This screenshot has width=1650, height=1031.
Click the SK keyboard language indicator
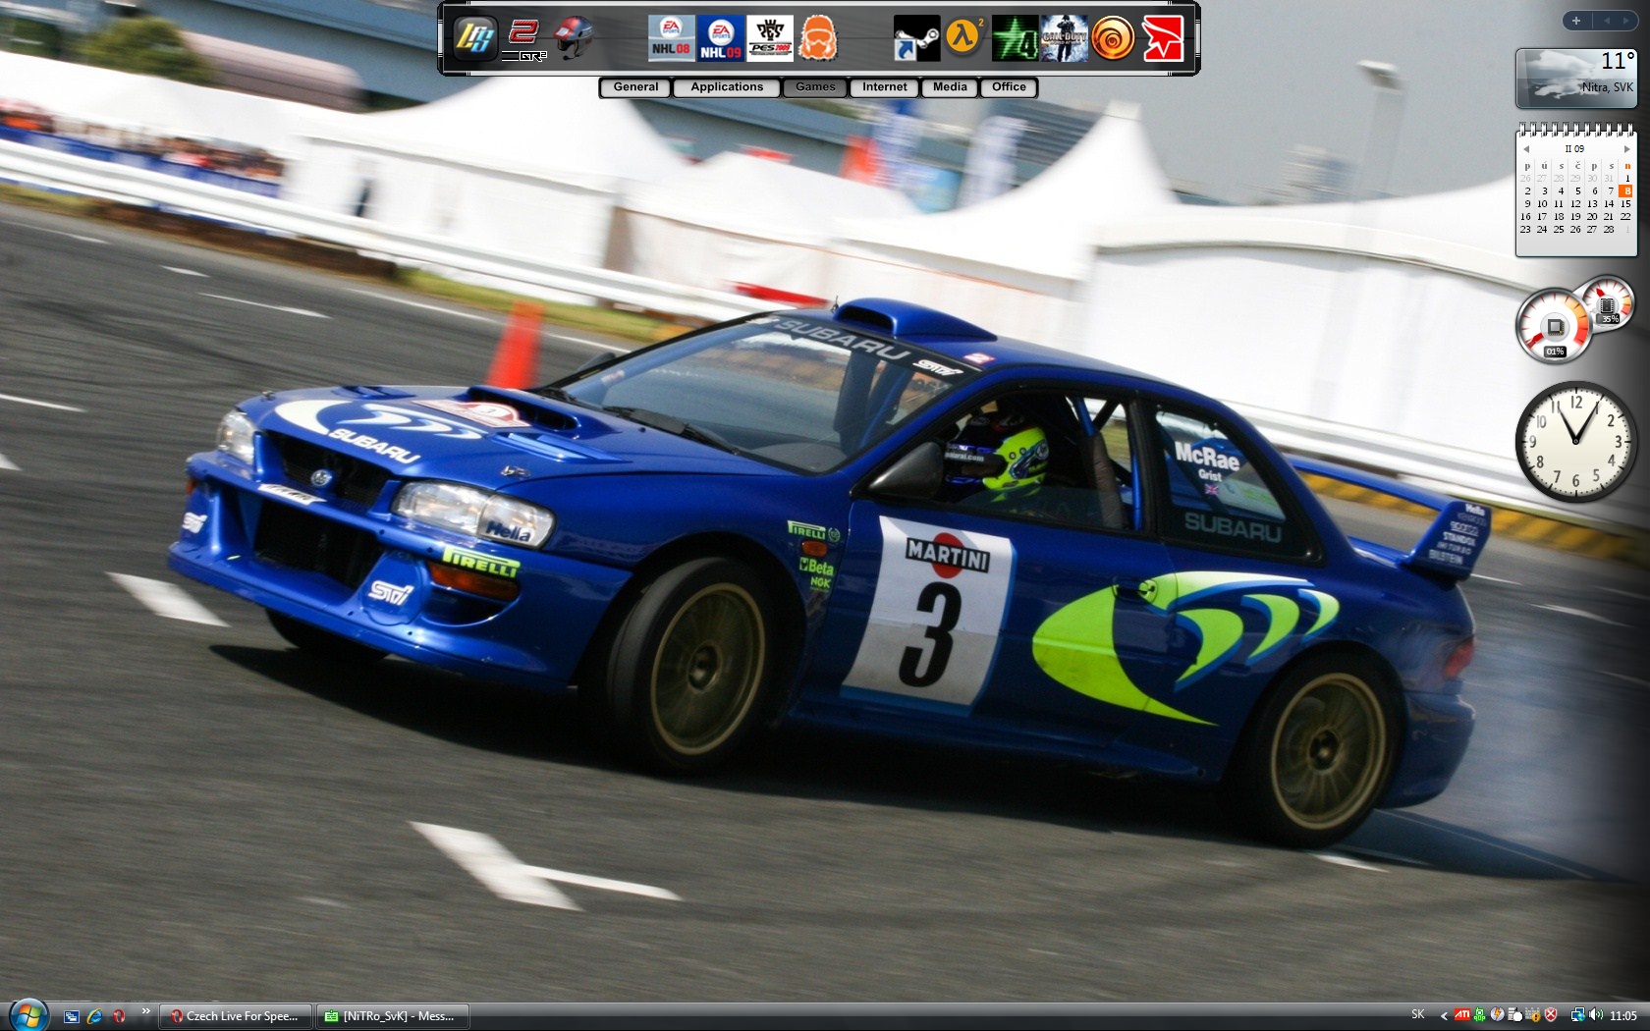pos(1417,1015)
